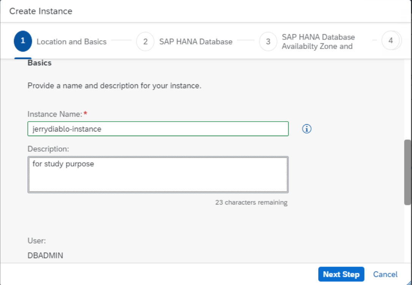412x285 pixels.
Task: Click the DBADMIN user value
Action: (x=45, y=255)
